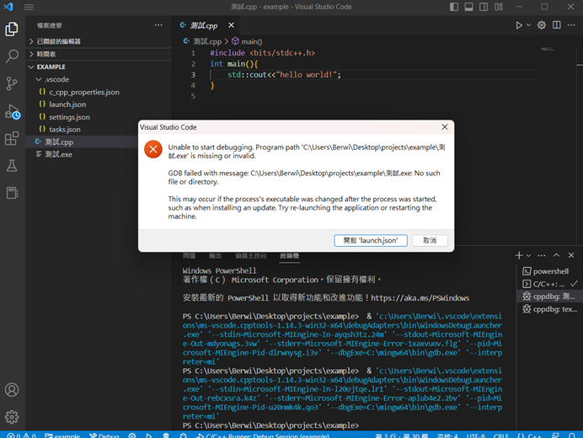The width and height of the screenshot is (583, 438).
Task: Select the cppdbg: 測... terminal entry
Action: coord(548,296)
